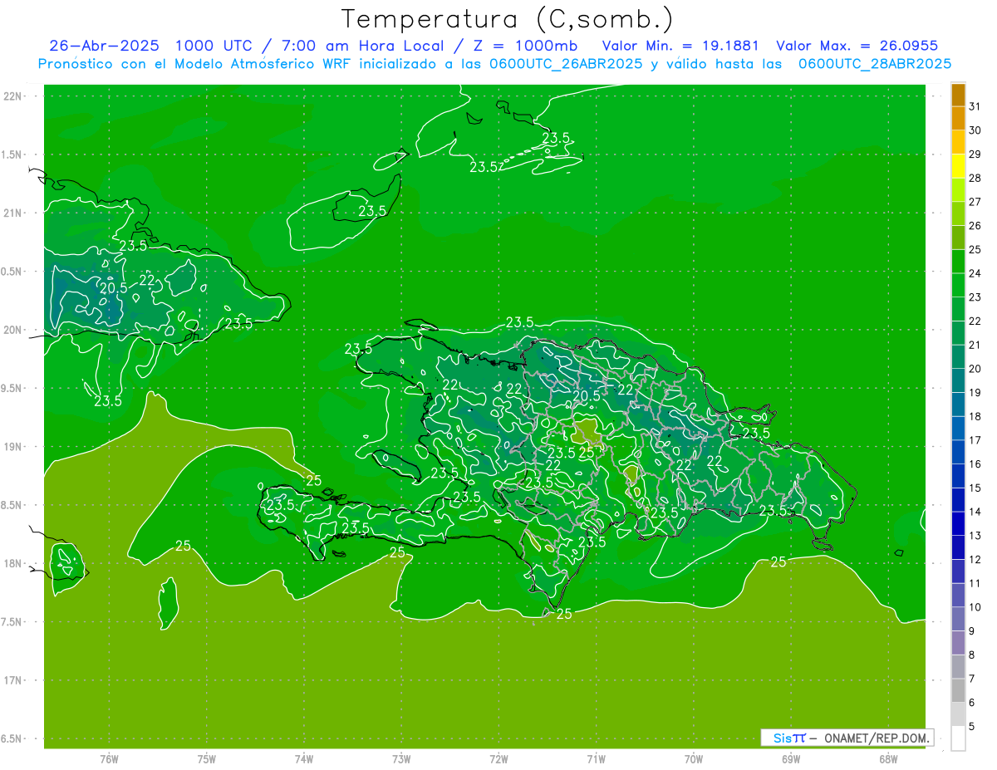This screenshot has height=770, width=997.
Task: Click the '18' color scale label
Action: pos(975,416)
